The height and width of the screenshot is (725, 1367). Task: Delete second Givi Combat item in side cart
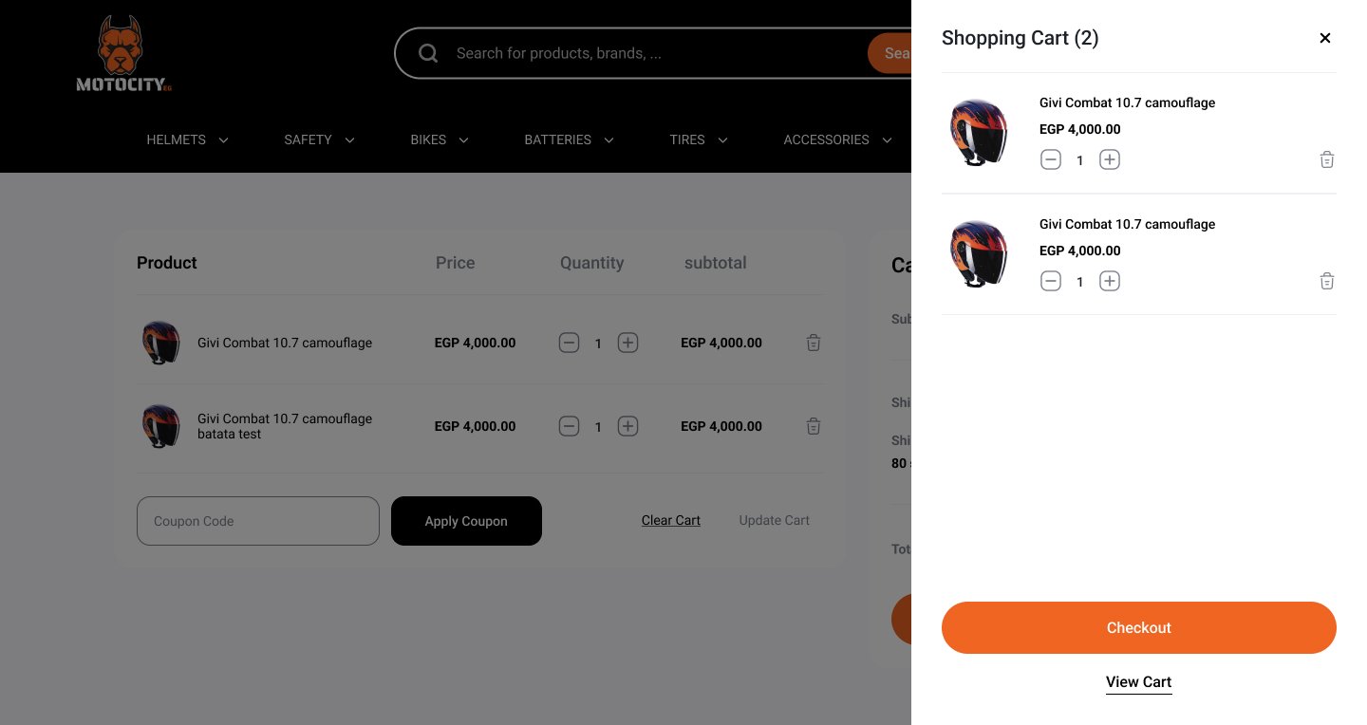(x=1327, y=281)
